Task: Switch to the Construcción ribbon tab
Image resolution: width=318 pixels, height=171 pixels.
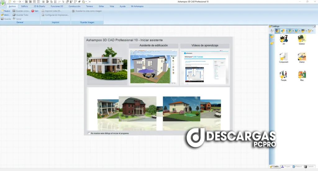Action: point(74,6)
